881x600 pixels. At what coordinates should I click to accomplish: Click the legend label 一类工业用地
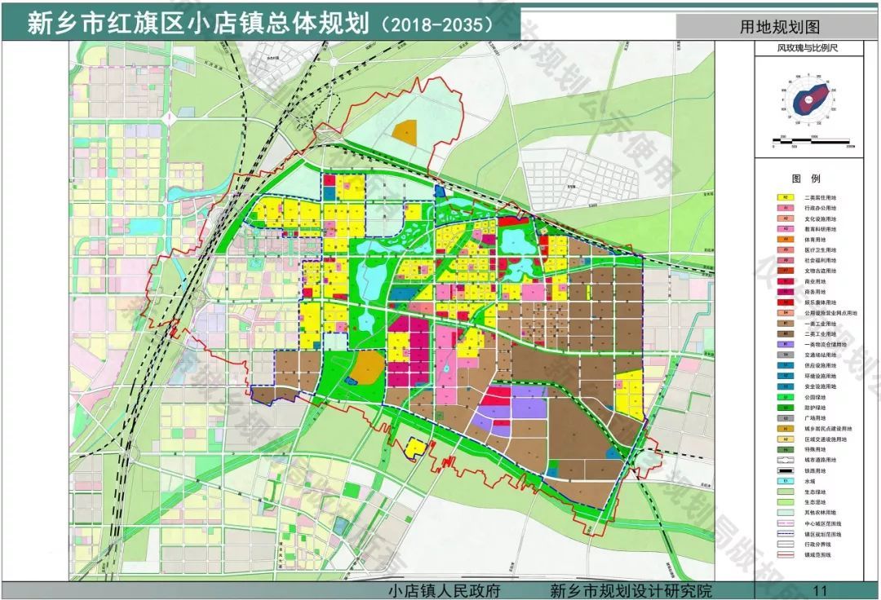821,324
